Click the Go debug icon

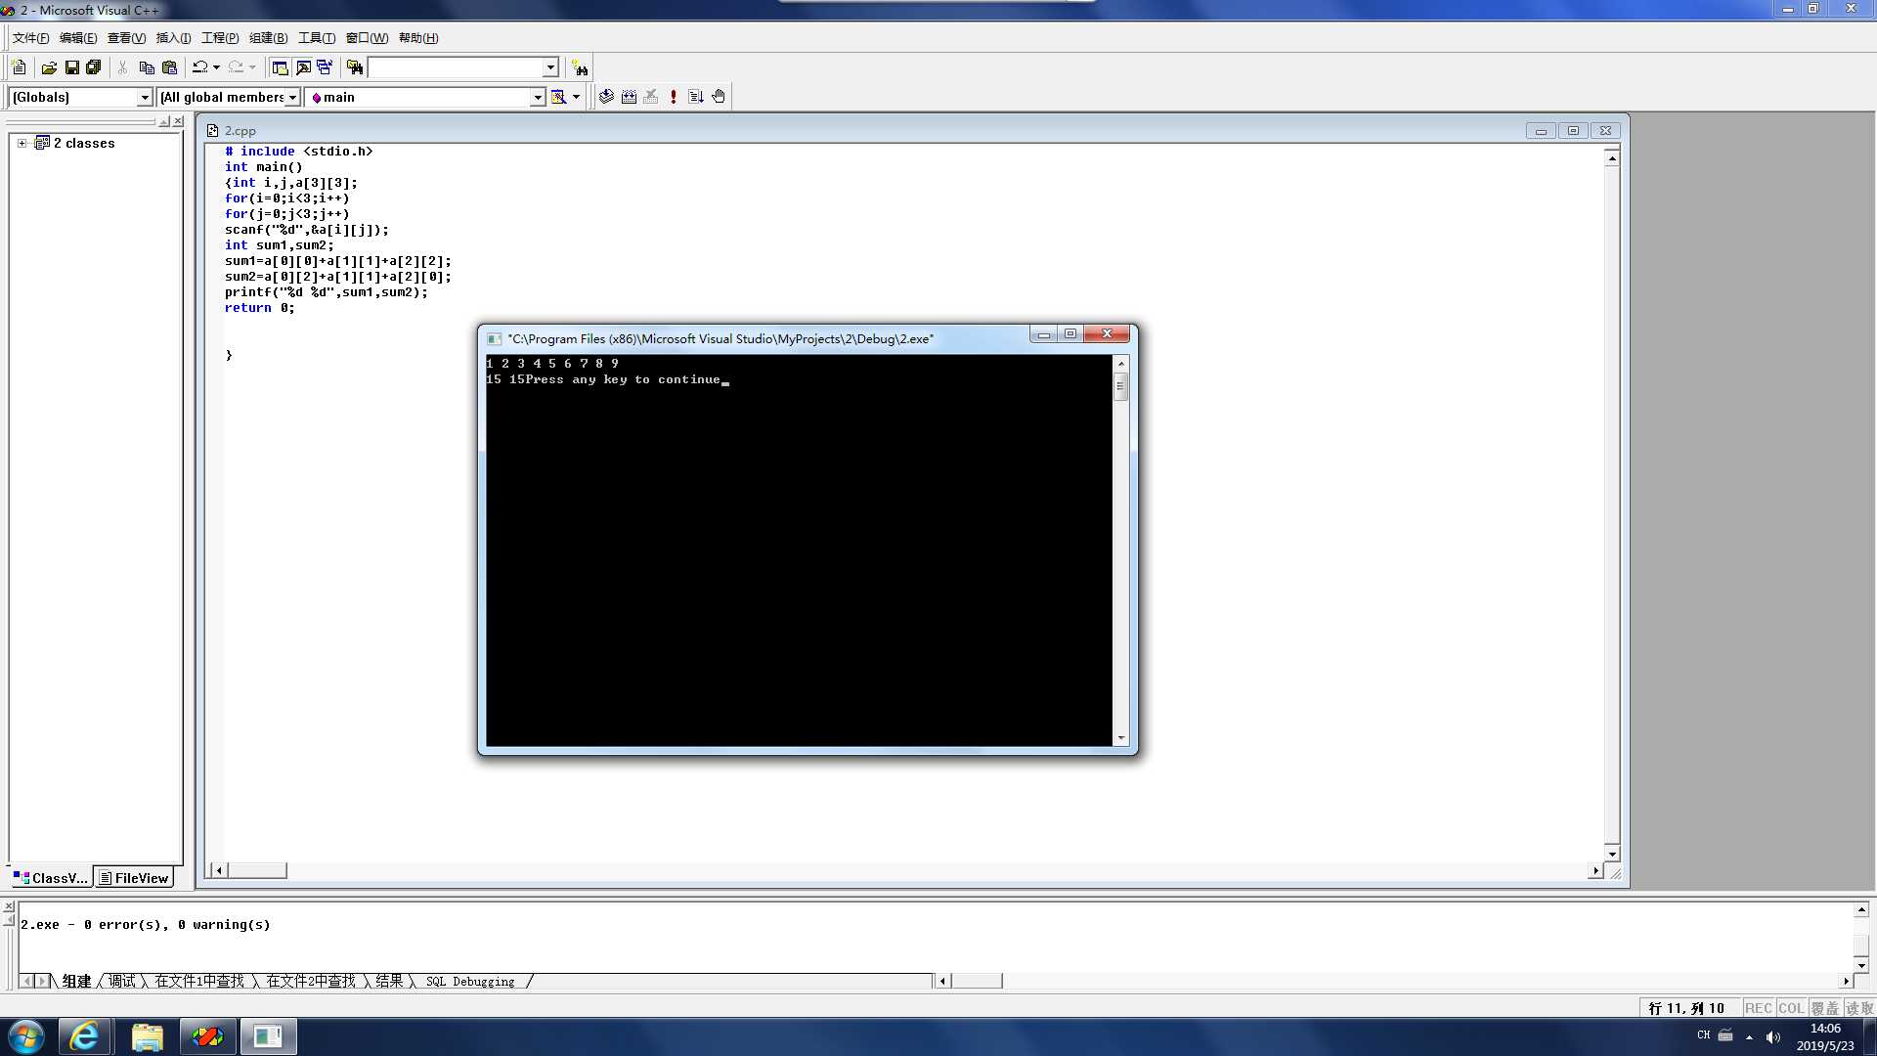[x=696, y=97]
